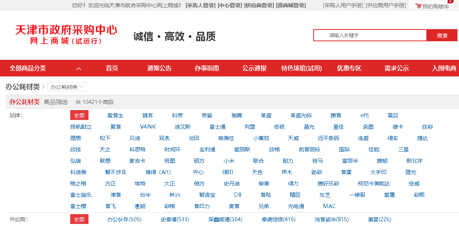
Task: Collapse the 全部商品分类 category menu arrow
Action: click(79, 68)
